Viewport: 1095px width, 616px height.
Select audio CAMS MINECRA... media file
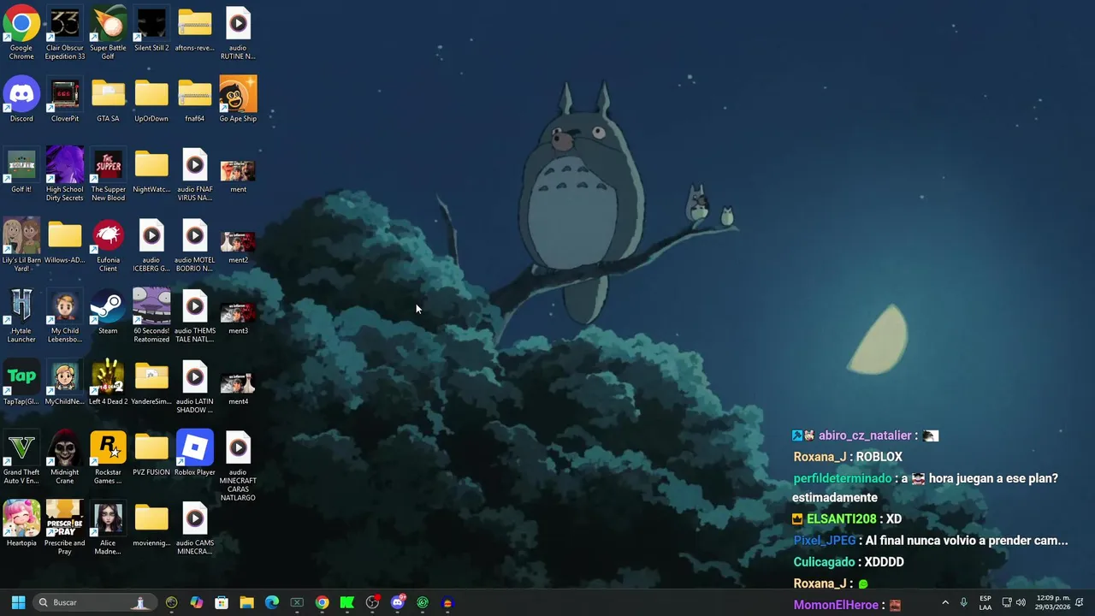coord(194,528)
